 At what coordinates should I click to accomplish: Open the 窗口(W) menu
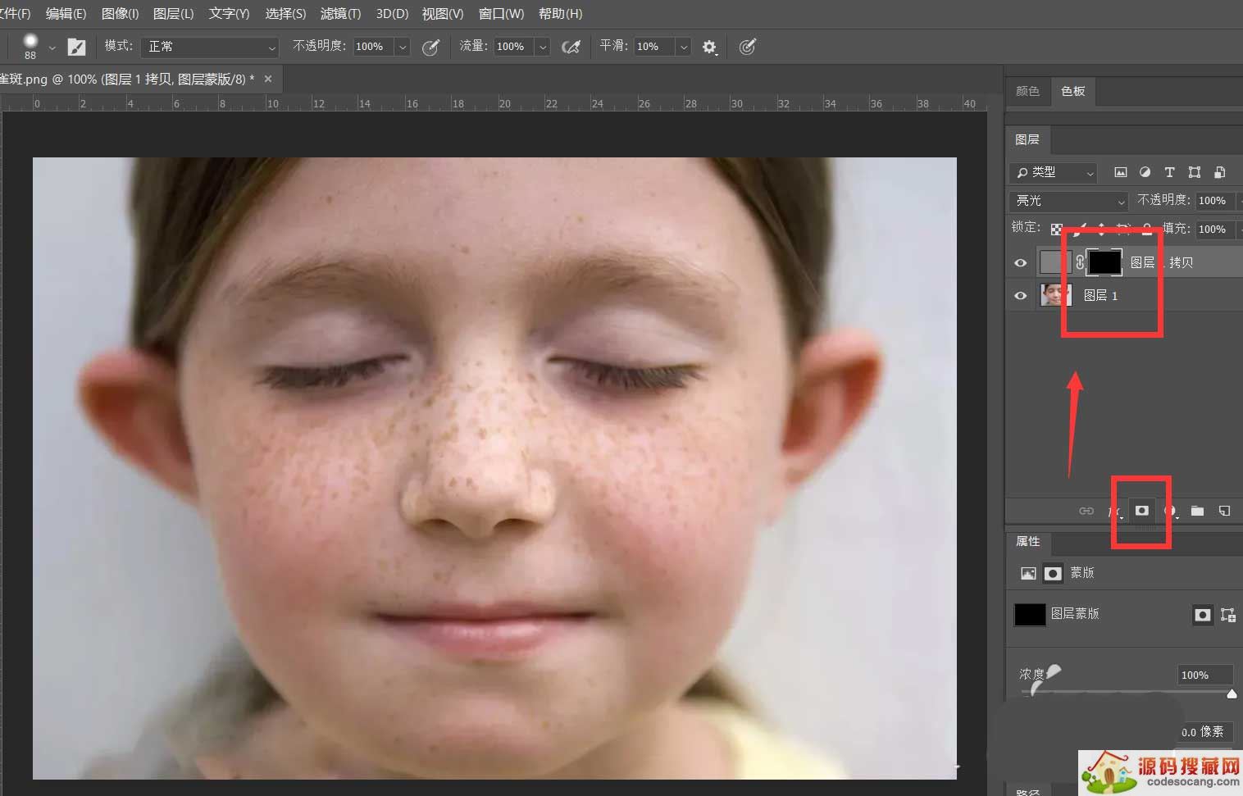(501, 14)
